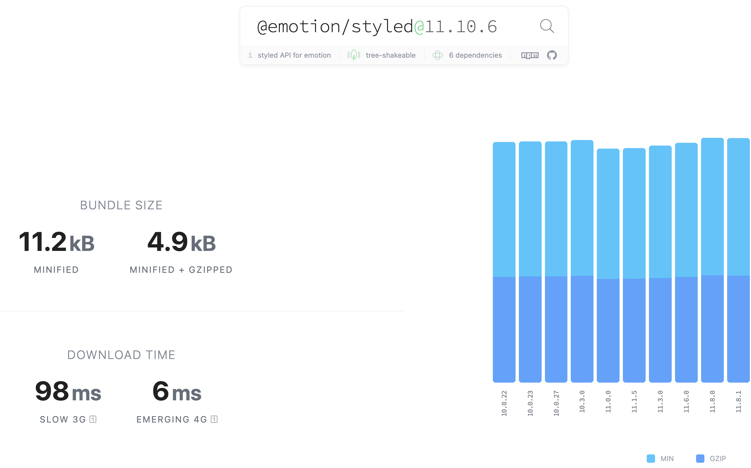Click the GZIP legend color swatch

pyautogui.click(x=700, y=458)
